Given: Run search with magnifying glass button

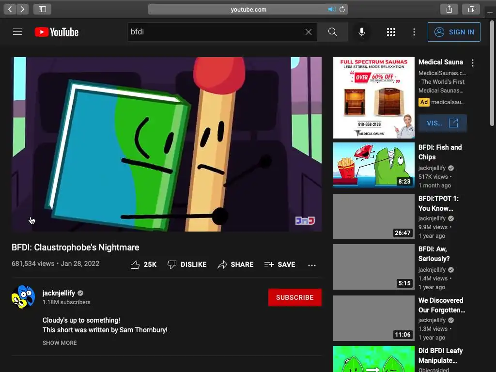Looking at the screenshot, I should click(x=332, y=32).
